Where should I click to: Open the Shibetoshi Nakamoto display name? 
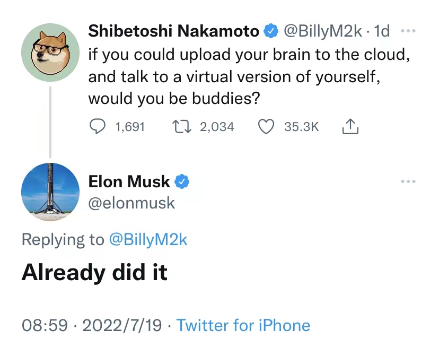[x=174, y=32]
